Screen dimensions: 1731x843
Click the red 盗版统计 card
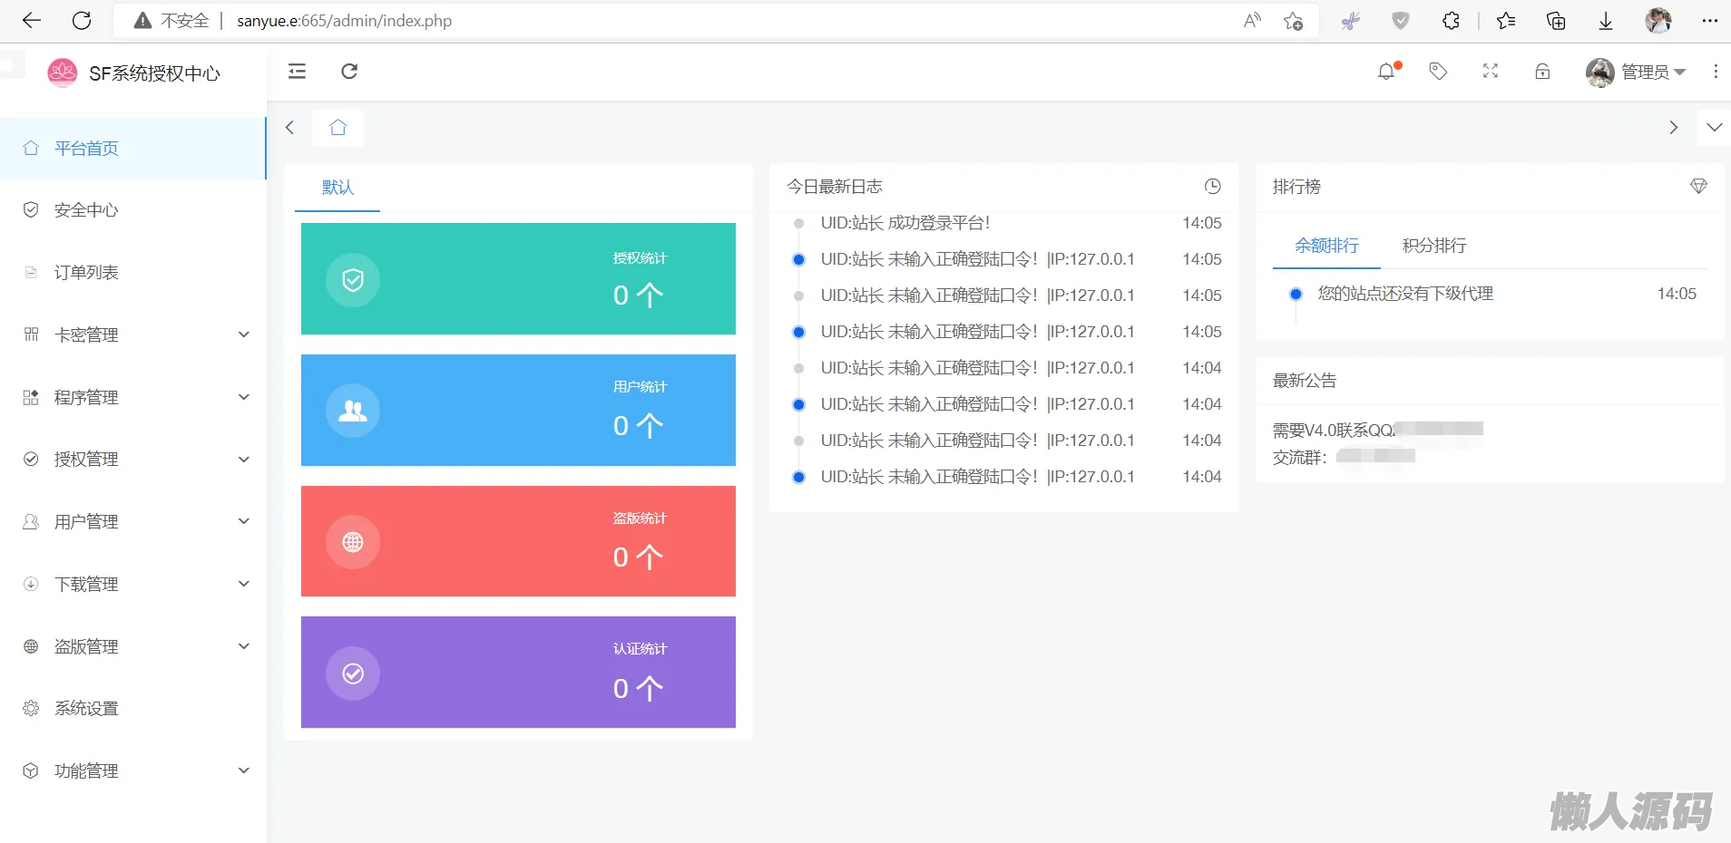tap(518, 541)
